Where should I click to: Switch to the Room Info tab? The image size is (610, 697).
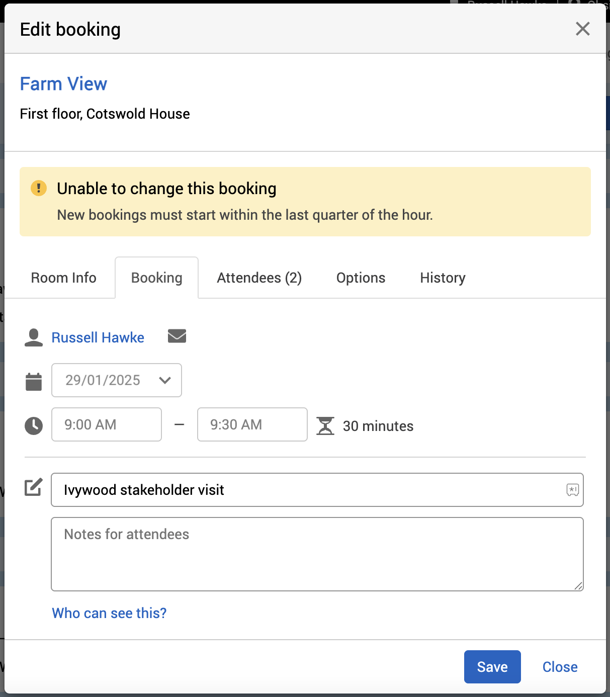pos(63,278)
